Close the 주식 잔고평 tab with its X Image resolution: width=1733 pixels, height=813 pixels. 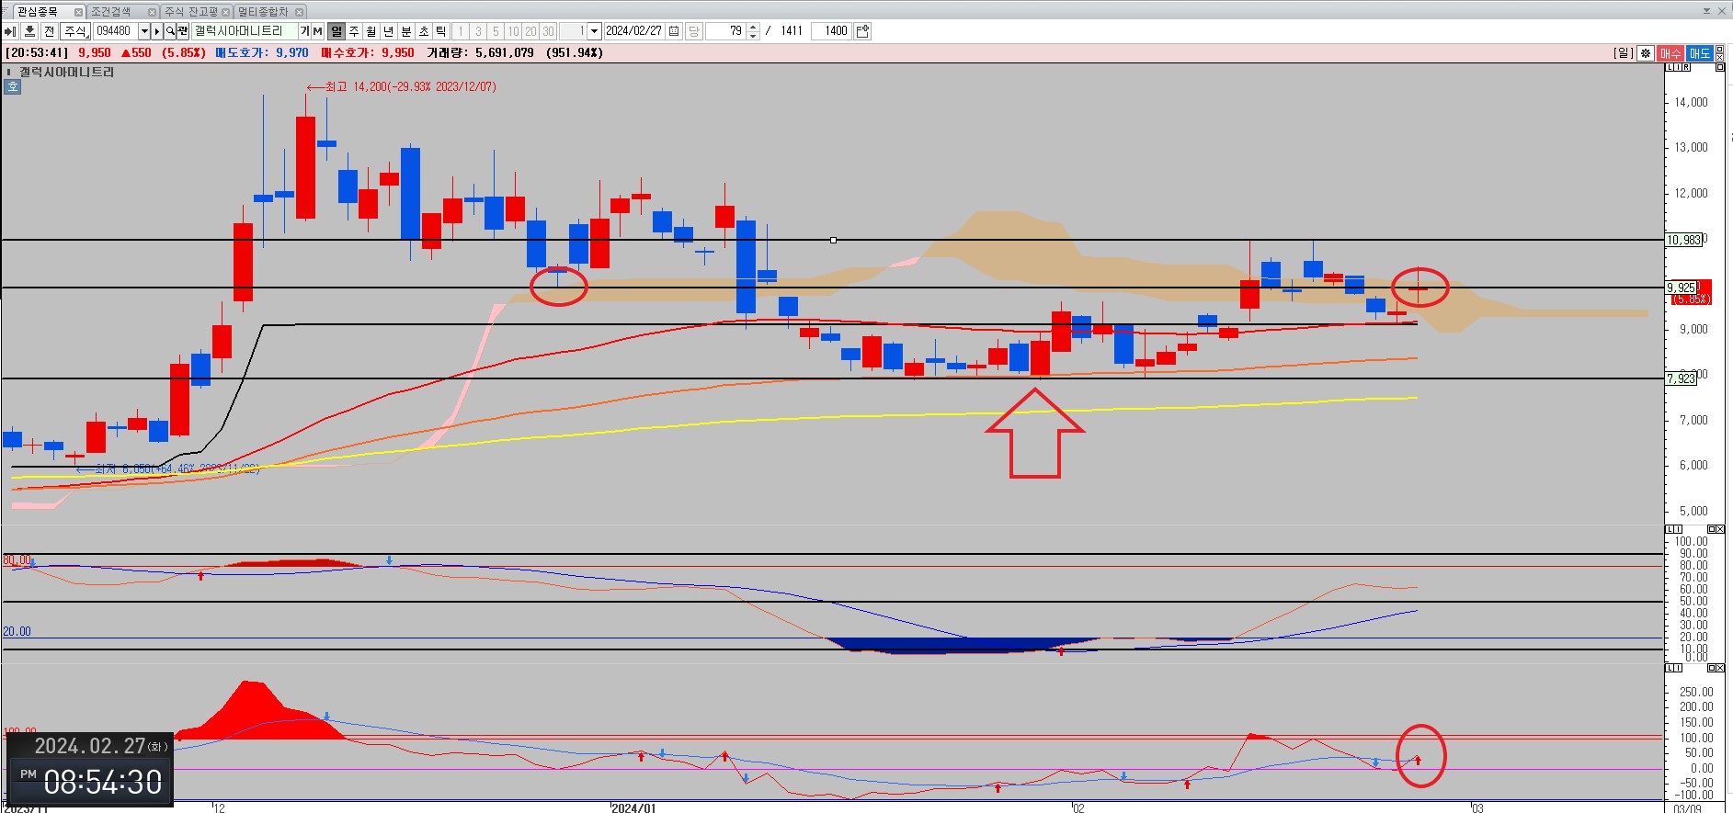click(225, 12)
